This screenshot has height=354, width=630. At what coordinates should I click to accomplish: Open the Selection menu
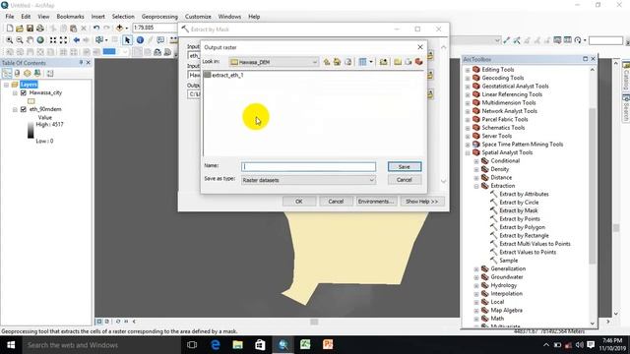point(123,17)
